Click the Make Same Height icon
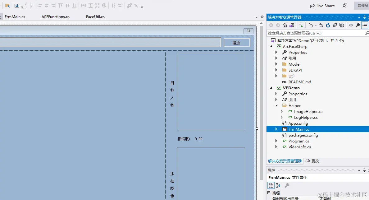The image size is (369, 200). click(90, 6)
